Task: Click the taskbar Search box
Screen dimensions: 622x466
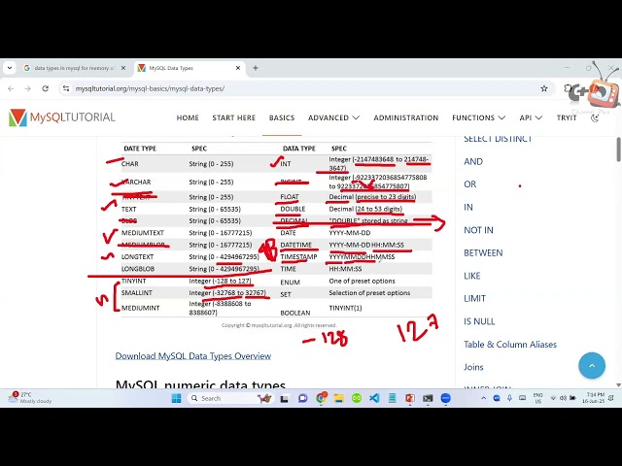Action: (230, 398)
